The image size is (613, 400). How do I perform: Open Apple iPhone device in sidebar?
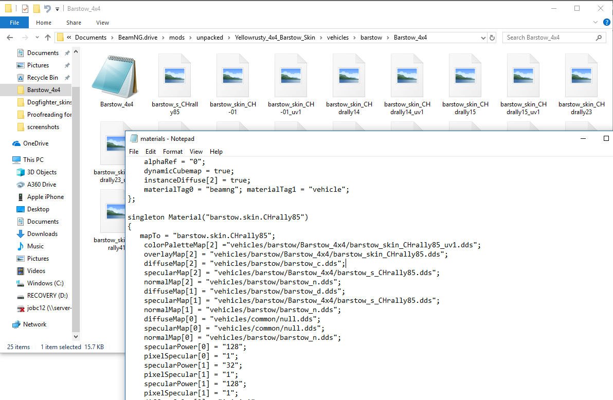coord(45,197)
